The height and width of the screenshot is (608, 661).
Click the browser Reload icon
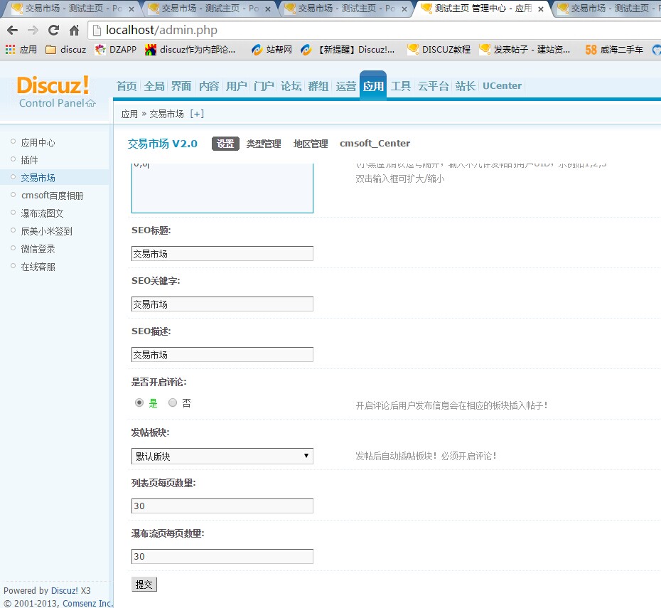pyautogui.click(x=53, y=31)
